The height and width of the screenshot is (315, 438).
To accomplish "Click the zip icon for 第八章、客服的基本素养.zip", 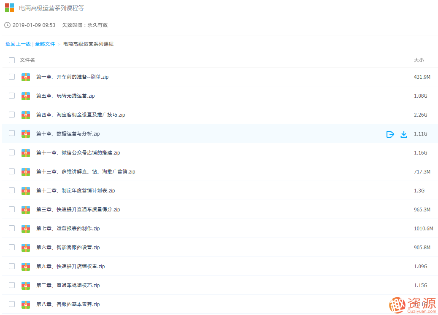I will (x=26, y=305).
